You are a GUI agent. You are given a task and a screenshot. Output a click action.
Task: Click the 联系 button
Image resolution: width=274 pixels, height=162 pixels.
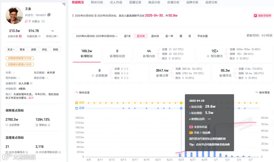click(22, 50)
